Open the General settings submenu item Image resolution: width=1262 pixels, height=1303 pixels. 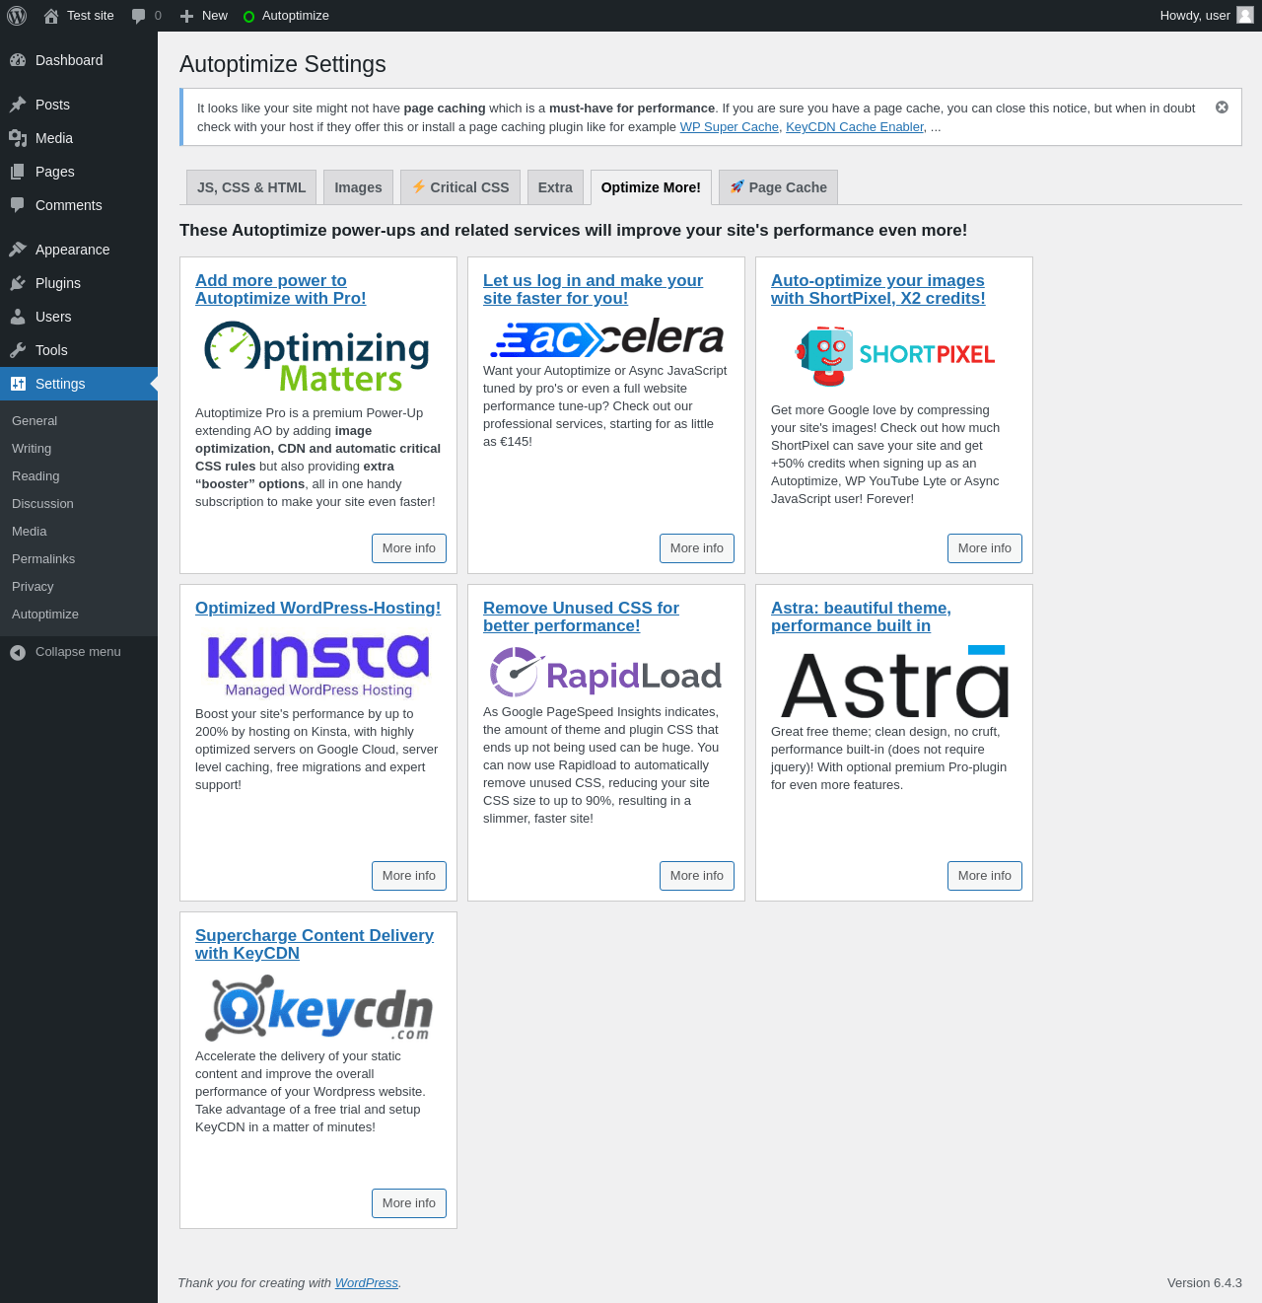[x=35, y=421]
